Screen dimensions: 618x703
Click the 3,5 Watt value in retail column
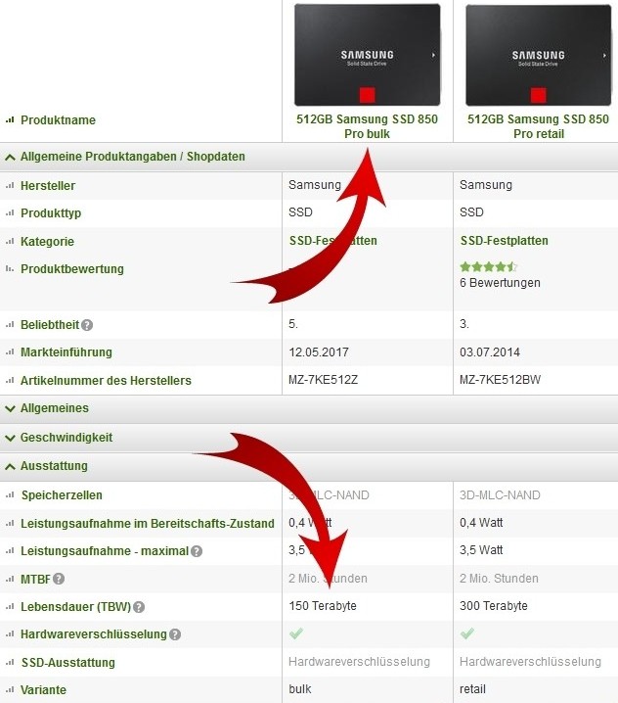[x=481, y=550]
